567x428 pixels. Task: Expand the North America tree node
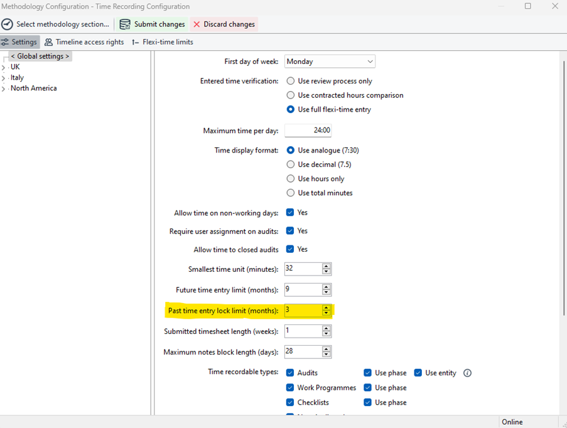4,89
